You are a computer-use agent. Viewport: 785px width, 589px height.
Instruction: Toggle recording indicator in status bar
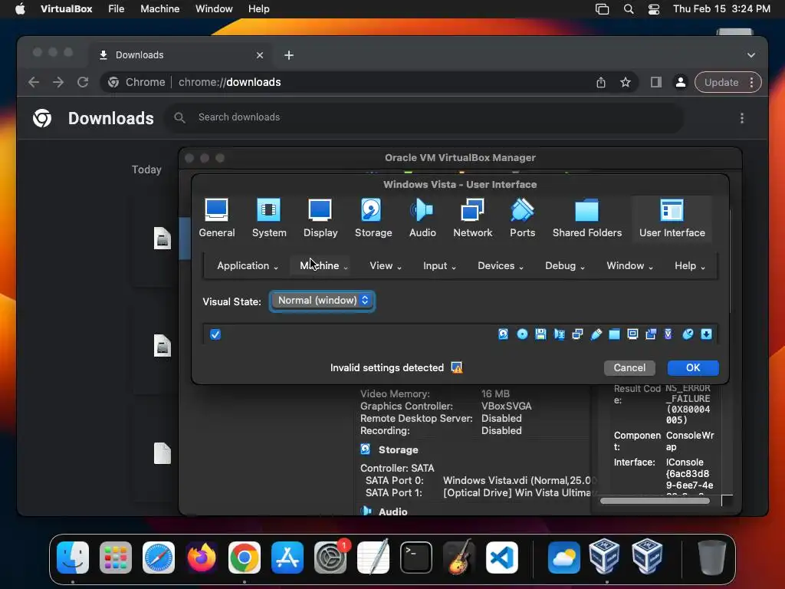click(x=651, y=334)
